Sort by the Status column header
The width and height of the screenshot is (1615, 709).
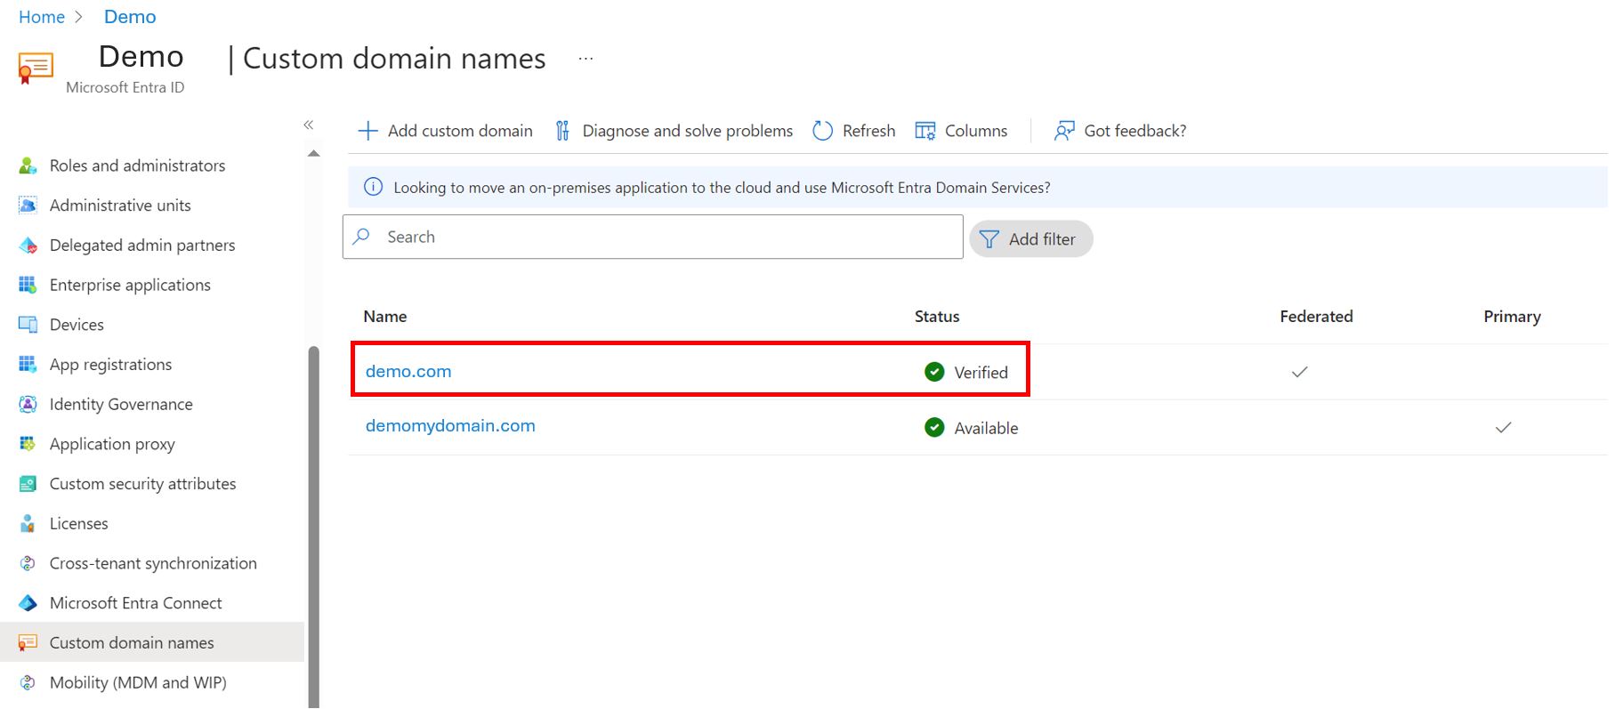click(x=937, y=317)
